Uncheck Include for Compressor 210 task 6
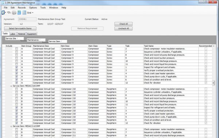 point(17,120)
